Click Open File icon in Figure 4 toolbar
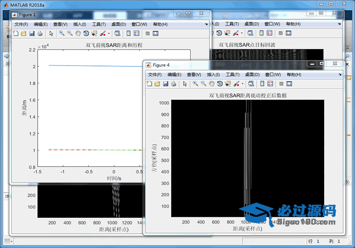The width and height of the screenshot is (355, 248). (x=157, y=84)
